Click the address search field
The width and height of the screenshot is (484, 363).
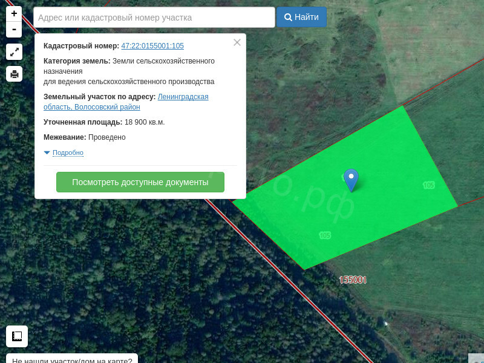pyautogui.click(x=154, y=18)
